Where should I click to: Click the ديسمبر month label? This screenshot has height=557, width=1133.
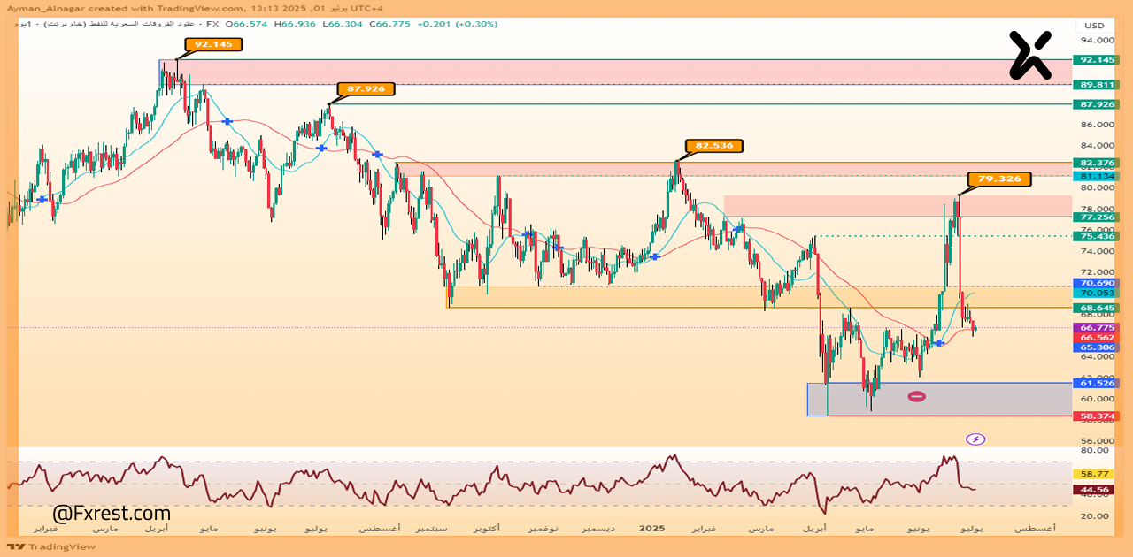[597, 528]
